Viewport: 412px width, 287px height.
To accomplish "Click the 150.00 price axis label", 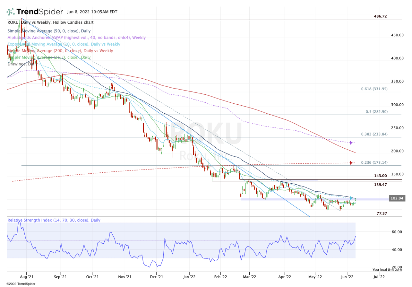I will coord(397,174).
